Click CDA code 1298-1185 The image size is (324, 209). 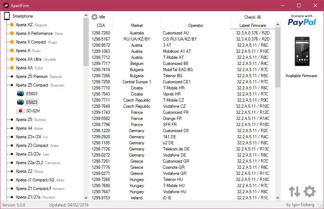click(101, 143)
